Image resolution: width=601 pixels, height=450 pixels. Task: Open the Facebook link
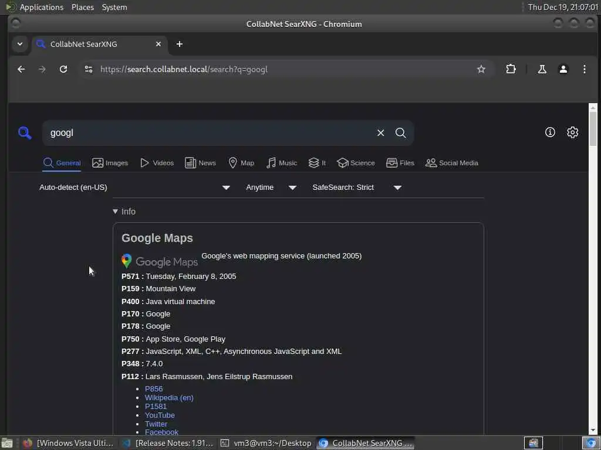coord(162,432)
